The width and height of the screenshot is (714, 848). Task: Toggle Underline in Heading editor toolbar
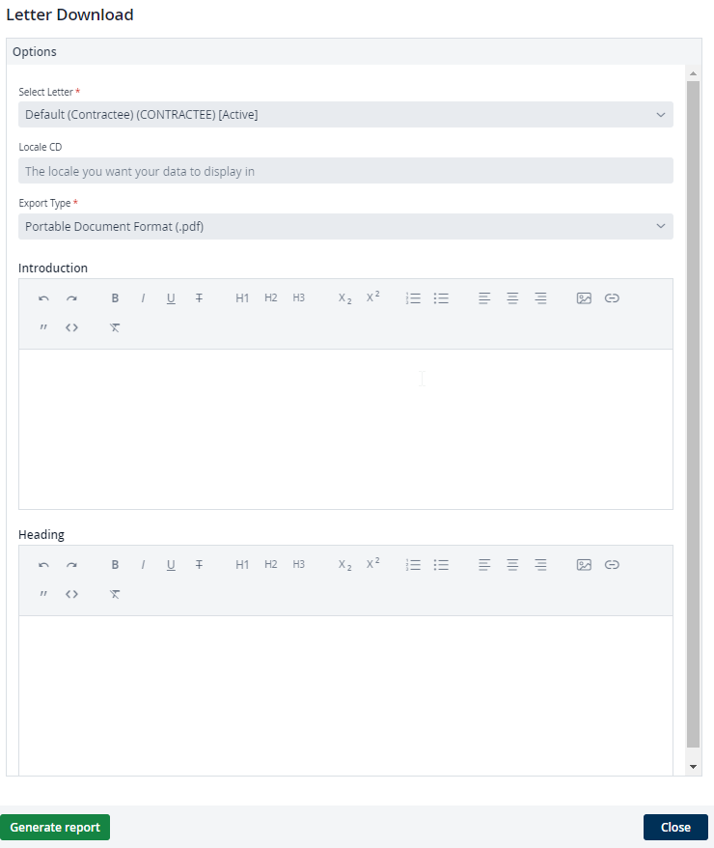pyautogui.click(x=171, y=565)
